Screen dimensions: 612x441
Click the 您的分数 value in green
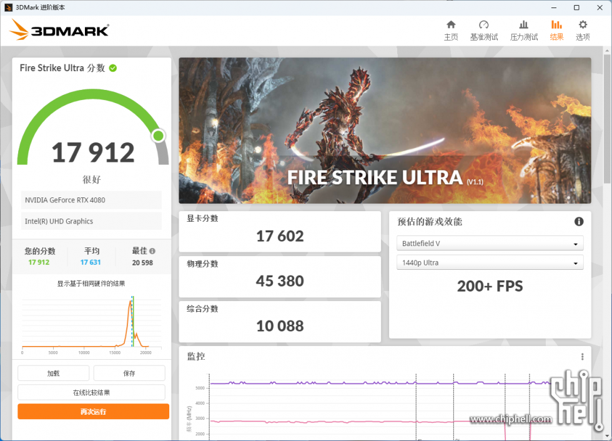[39, 262]
